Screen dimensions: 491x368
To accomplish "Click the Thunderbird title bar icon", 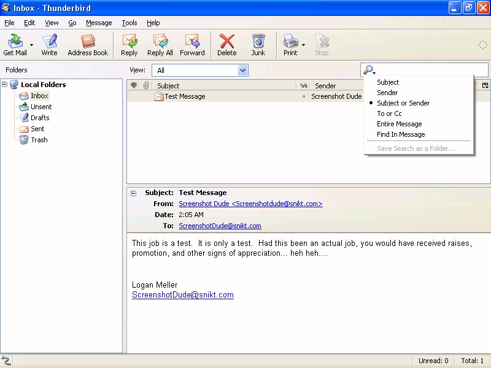I will tap(6, 7).
